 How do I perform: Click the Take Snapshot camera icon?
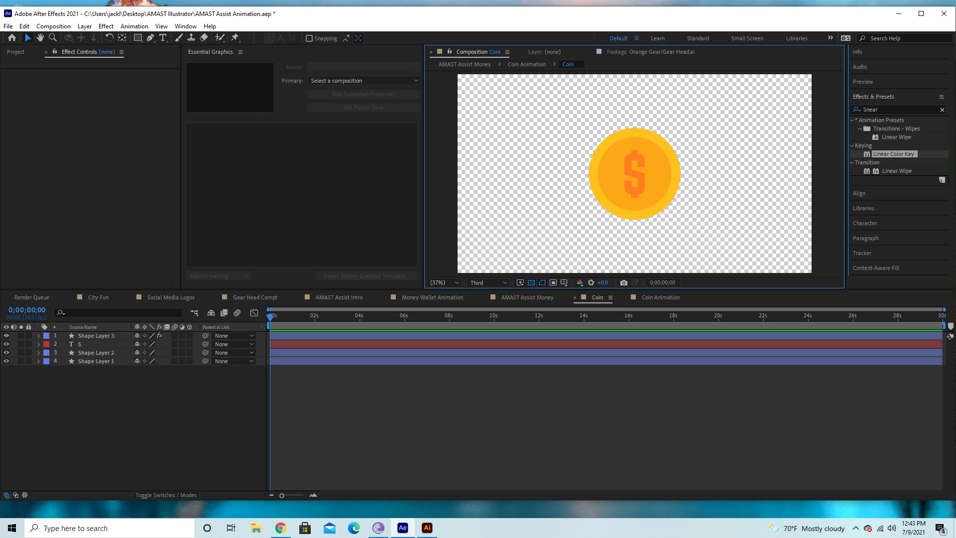point(623,282)
